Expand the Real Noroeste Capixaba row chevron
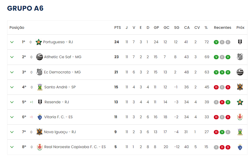 [12, 147]
